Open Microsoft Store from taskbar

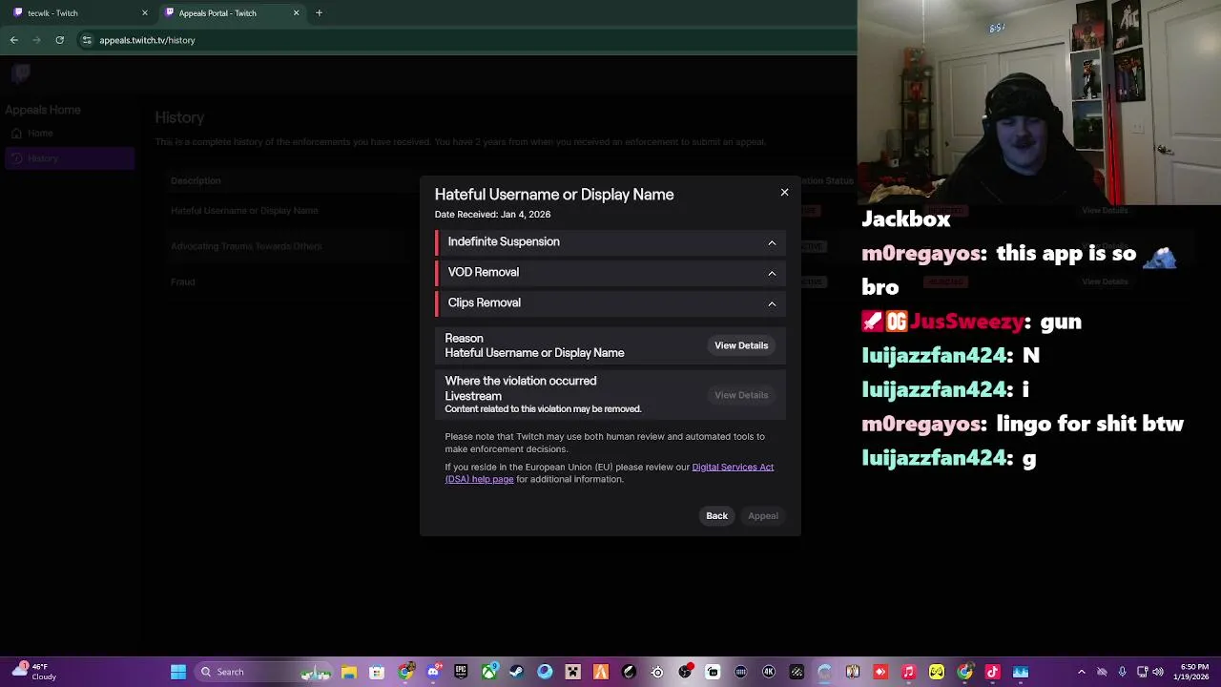[377, 672]
